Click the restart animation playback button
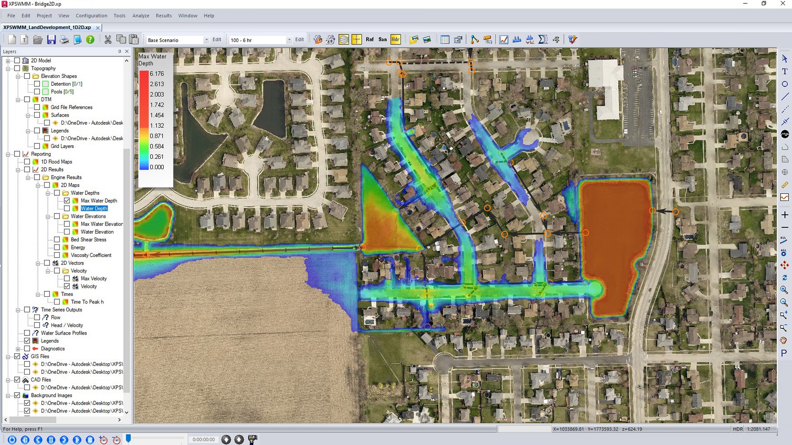The height and width of the screenshot is (445, 792). pyautogui.click(x=12, y=440)
